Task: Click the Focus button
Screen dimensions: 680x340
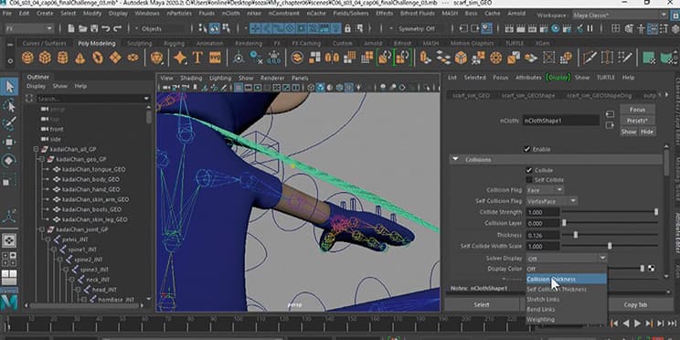Action: coord(637,110)
